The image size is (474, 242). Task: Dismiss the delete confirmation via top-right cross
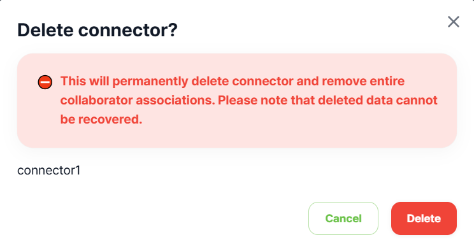[x=454, y=22]
